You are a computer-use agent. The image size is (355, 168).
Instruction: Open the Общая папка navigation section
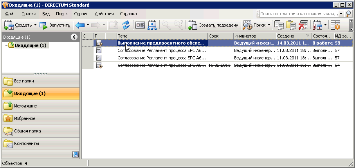[x=41, y=131]
